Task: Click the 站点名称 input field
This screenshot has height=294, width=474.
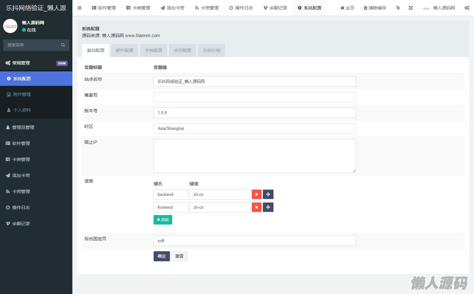Action: point(255,81)
